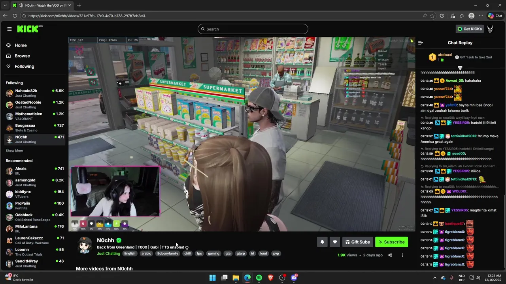Open Odablock recommended channel
The width and height of the screenshot is (506, 284).
coord(35,217)
